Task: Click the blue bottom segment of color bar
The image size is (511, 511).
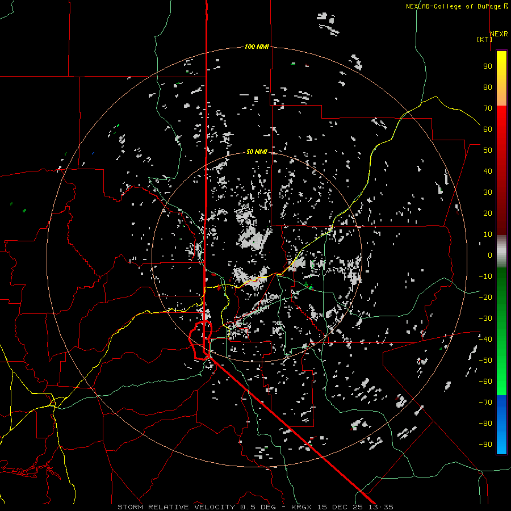Action: [x=501, y=424]
